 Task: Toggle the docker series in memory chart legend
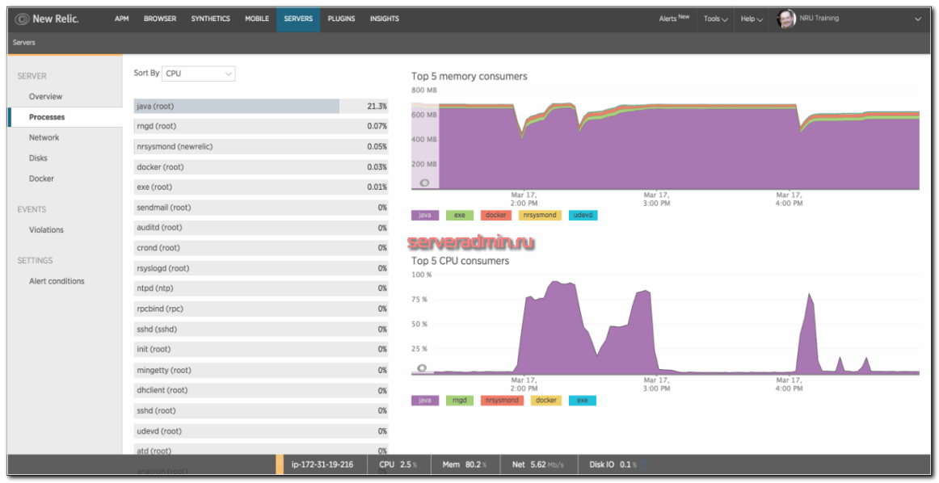pyautogui.click(x=495, y=215)
